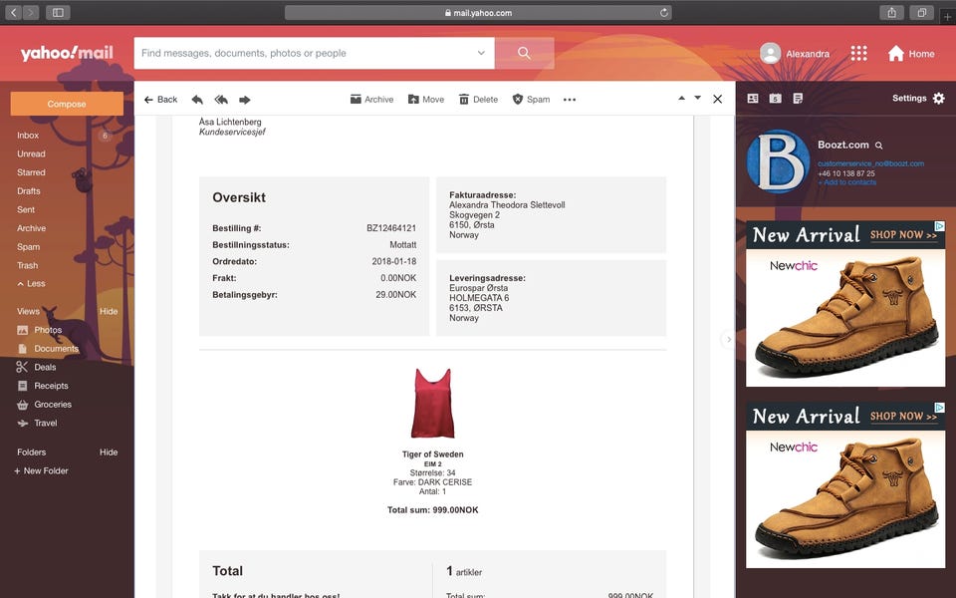Open the Archive folder in sidebar
Screen dimensions: 956x598
pos(32,228)
